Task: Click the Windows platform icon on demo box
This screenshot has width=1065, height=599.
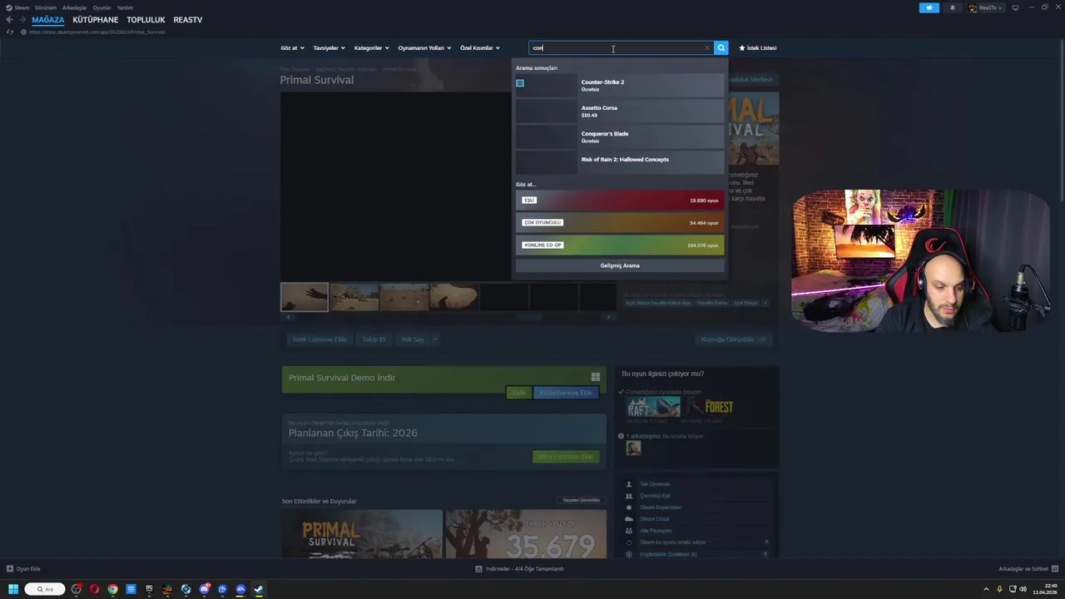Action: pyautogui.click(x=595, y=377)
